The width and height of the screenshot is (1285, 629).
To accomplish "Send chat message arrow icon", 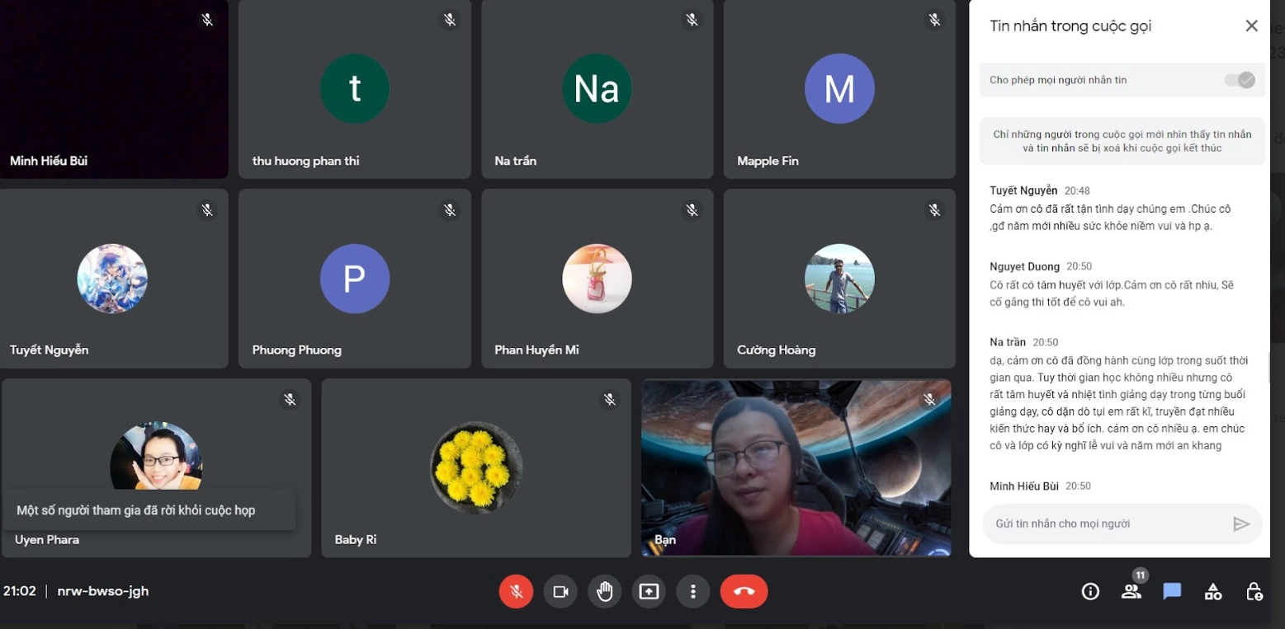I will click(x=1241, y=523).
